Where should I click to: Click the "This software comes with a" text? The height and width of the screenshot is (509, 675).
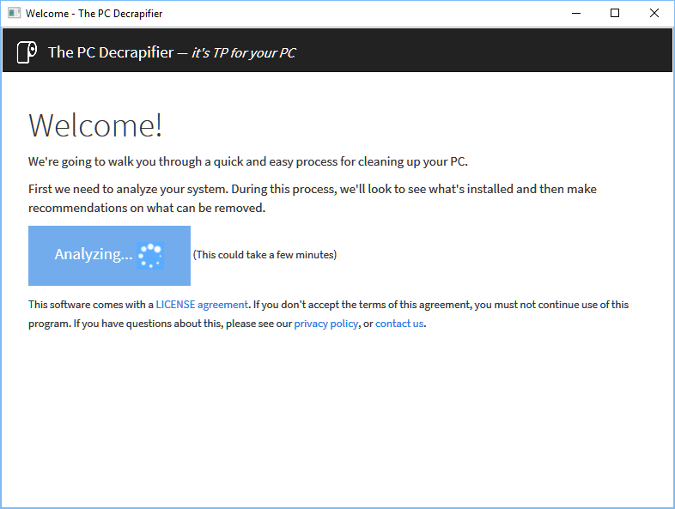coord(90,305)
